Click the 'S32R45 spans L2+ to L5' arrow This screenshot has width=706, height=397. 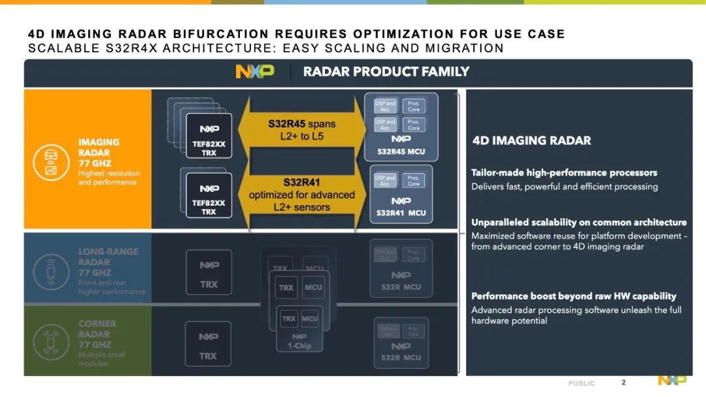point(301,129)
